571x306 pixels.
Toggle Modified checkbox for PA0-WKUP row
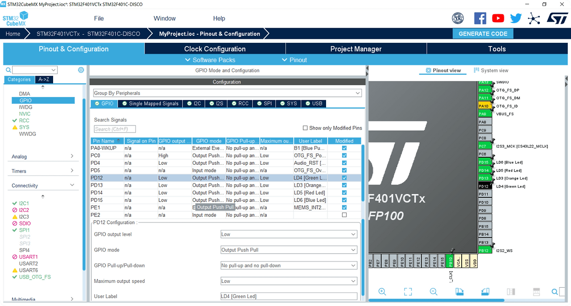(x=344, y=148)
